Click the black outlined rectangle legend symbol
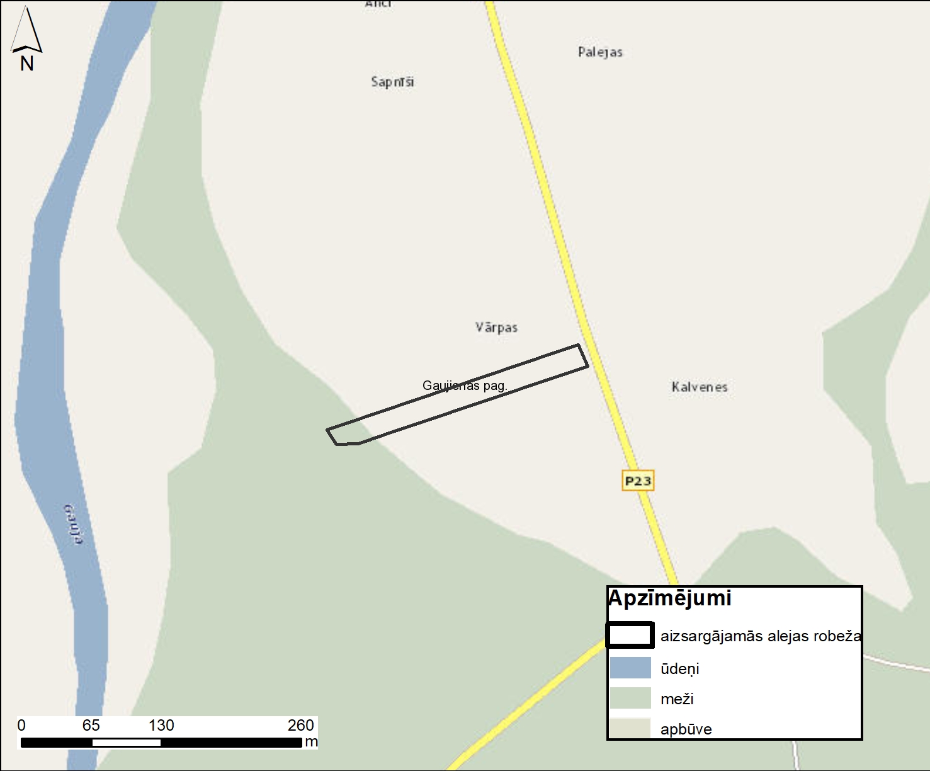This screenshot has height=771, width=930. pyautogui.click(x=630, y=635)
